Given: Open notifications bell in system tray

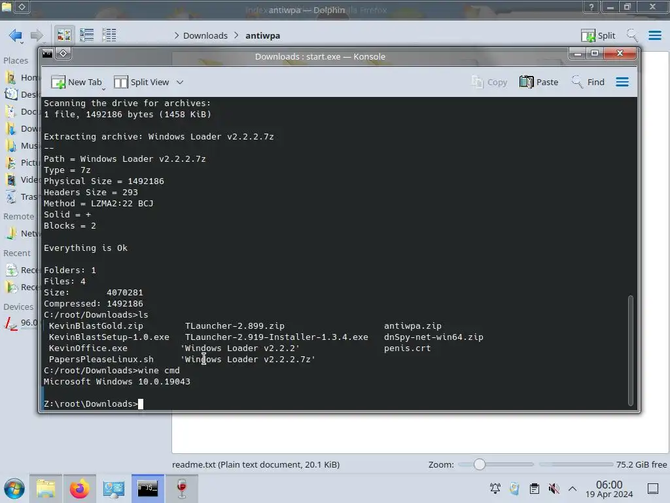Looking at the screenshot, I should (495, 489).
